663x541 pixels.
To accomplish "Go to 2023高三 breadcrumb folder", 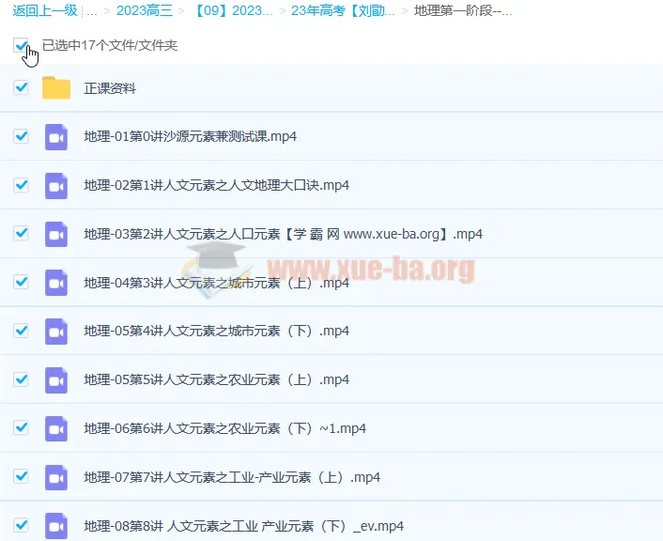I will pyautogui.click(x=144, y=11).
